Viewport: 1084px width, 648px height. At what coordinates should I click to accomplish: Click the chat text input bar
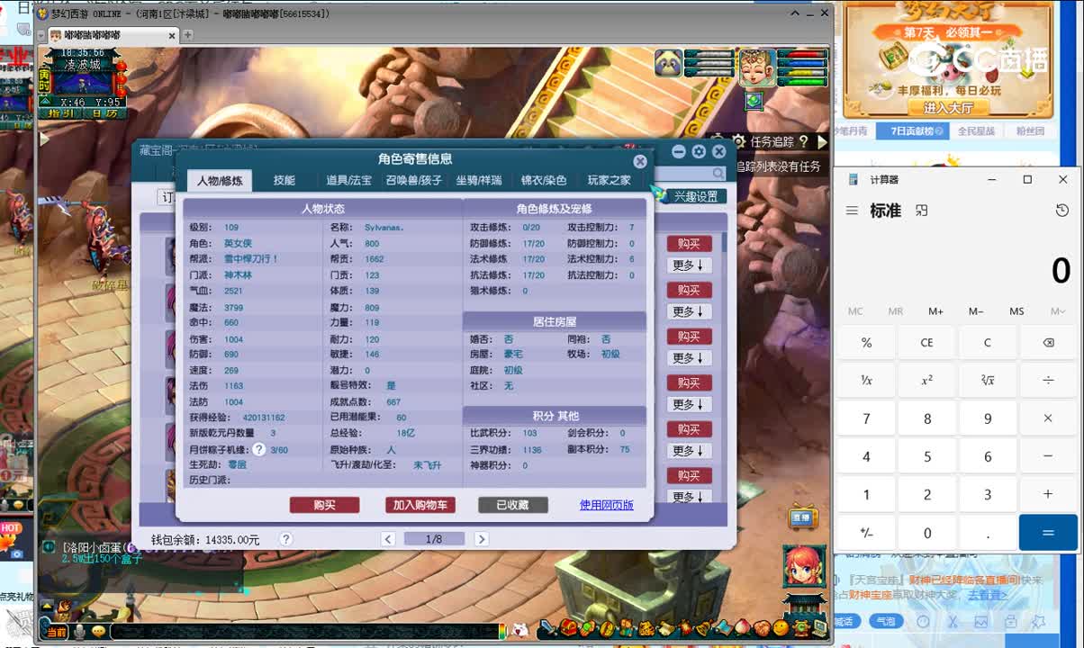306,632
